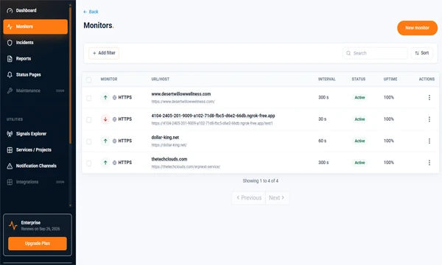Open Notification Channels in the sidebar
442x265 pixels.
(35, 166)
